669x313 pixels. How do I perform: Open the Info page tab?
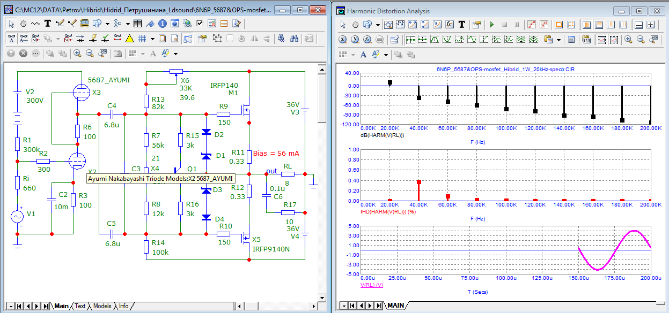(123, 306)
